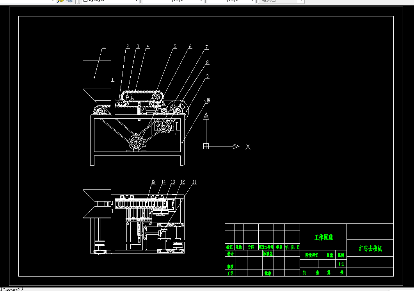Image resolution: width=414 pixels, height=291 pixels.
Task: Select part callout number 4
Action: click(147, 46)
